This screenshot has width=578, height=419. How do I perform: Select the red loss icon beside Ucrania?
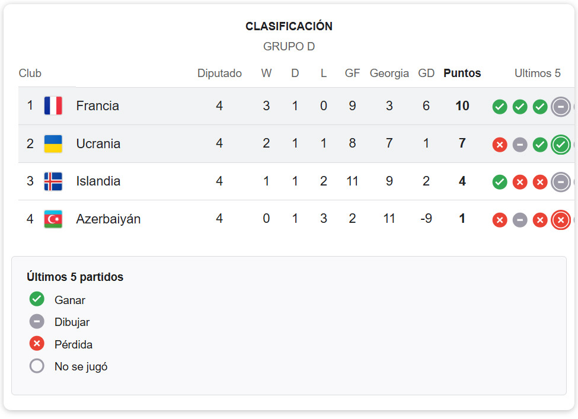(x=499, y=145)
